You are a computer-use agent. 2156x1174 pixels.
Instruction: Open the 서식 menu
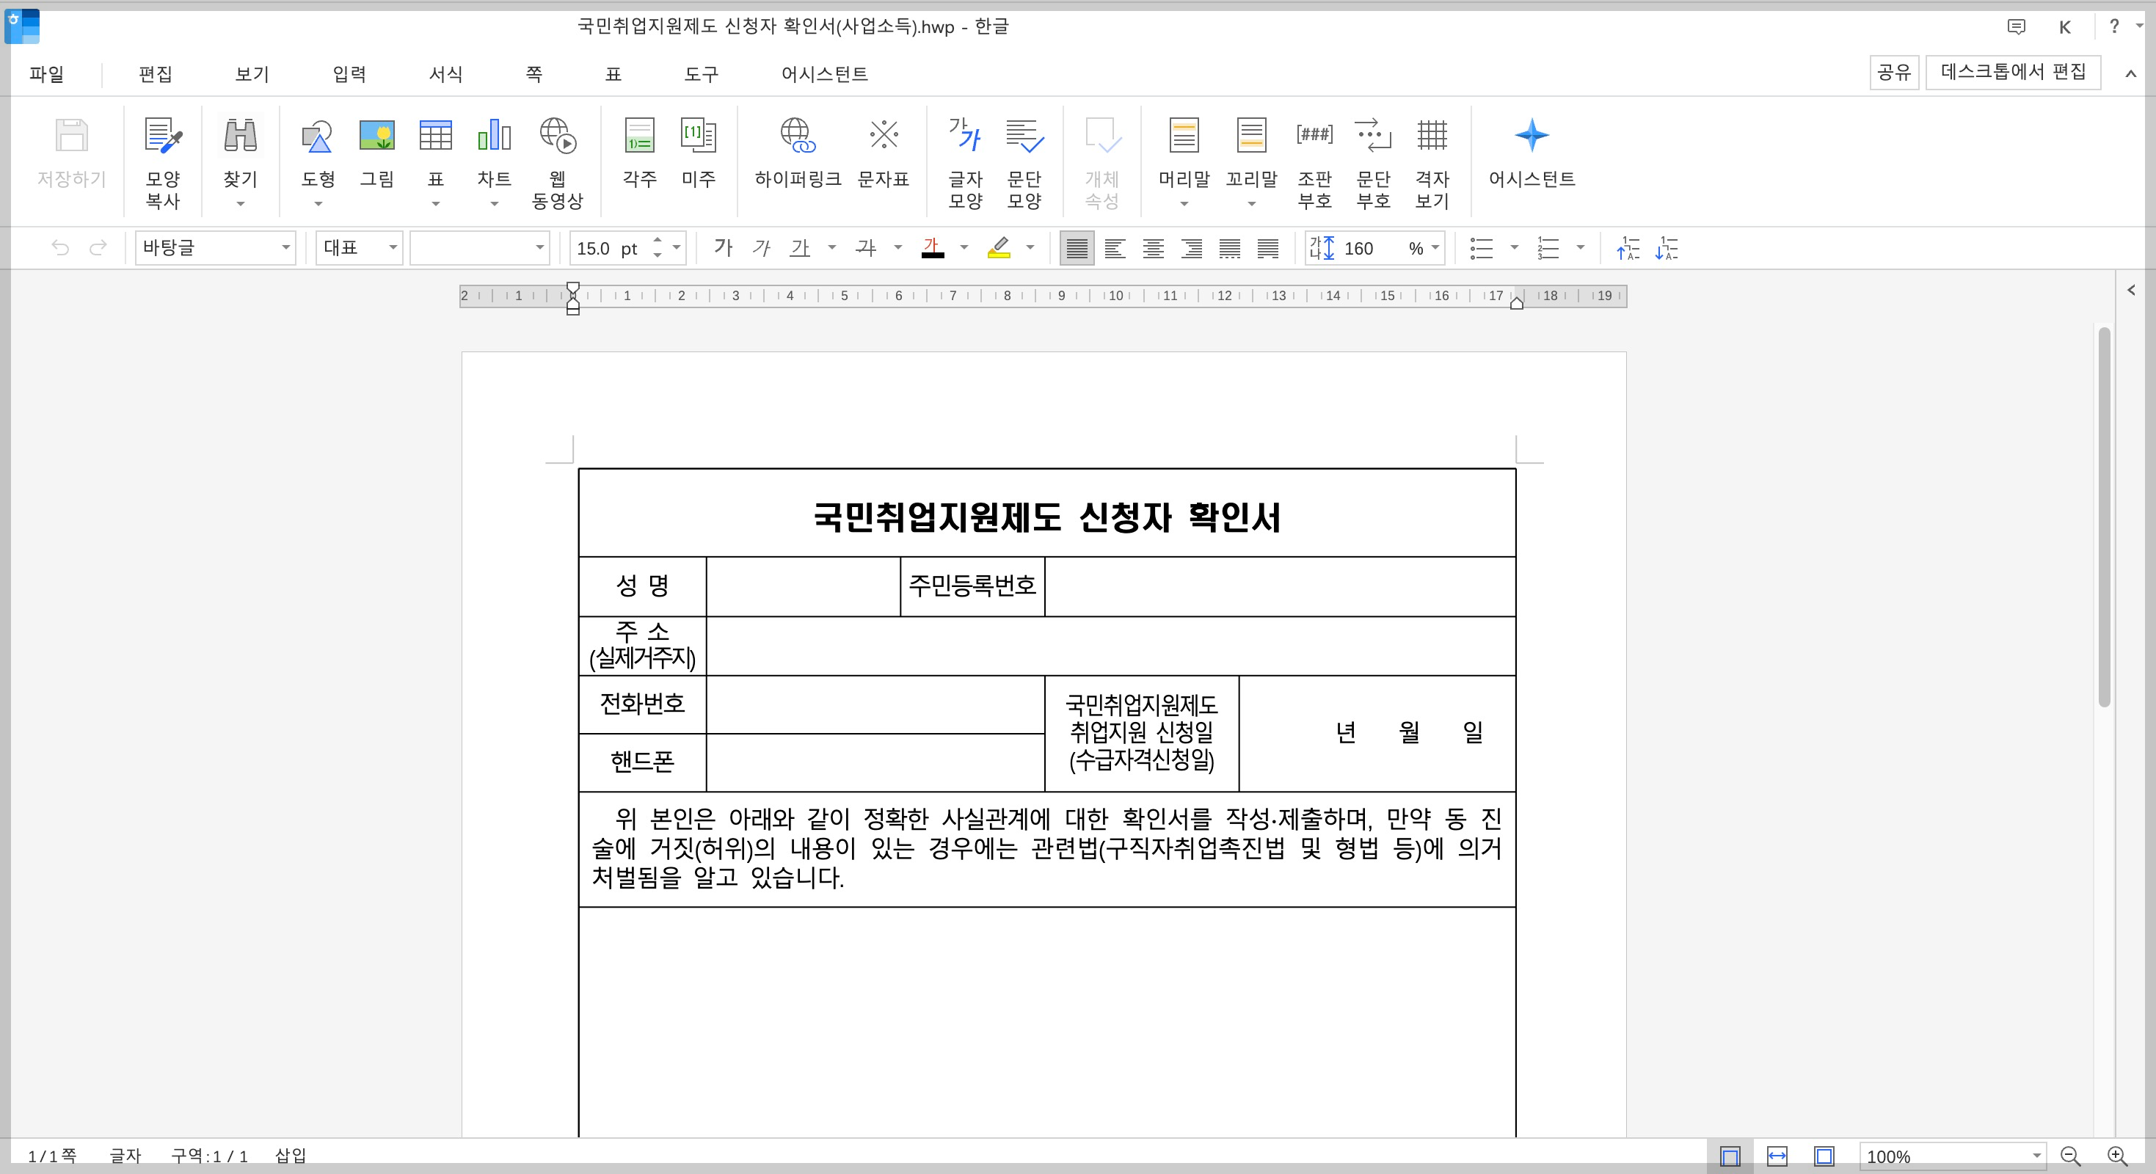tap(445, 73)
